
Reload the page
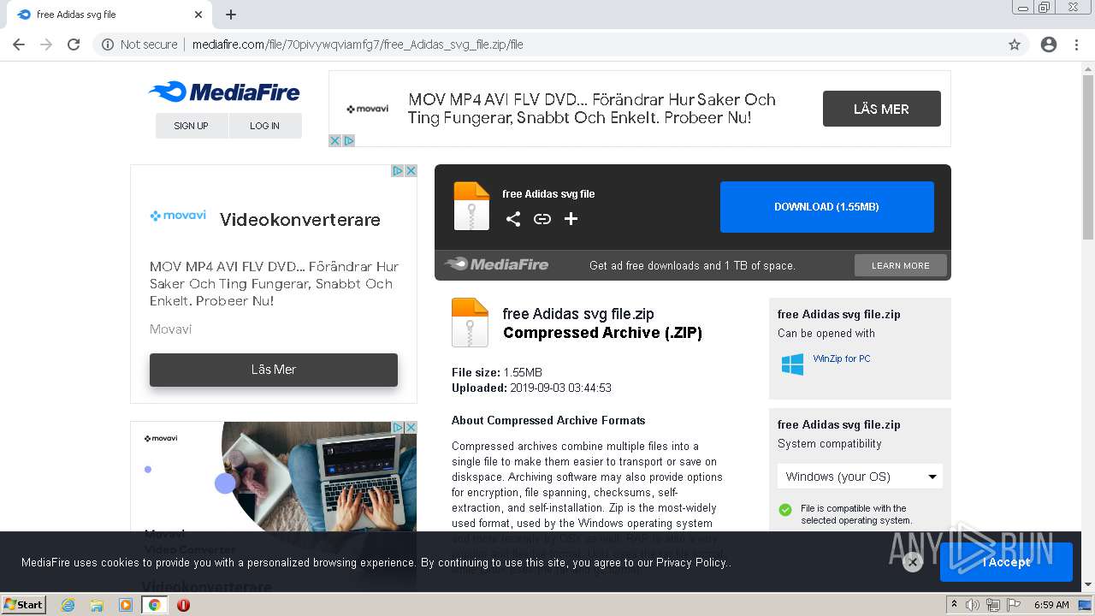pos(74,44)
